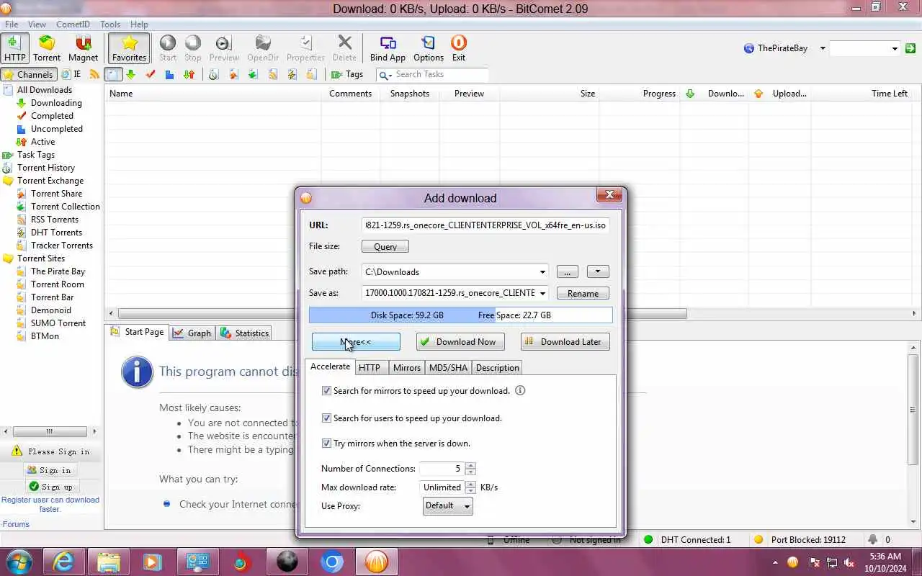Click the Rename button
This screenshot has width=922, height=576.
[583, 293]
